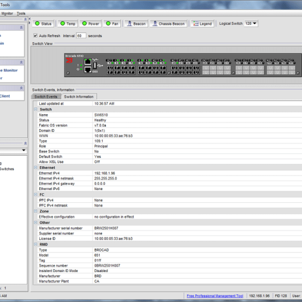Open the dropdown arrow above Switches tree
Screen dimensions: 302x302
(24, 150)
